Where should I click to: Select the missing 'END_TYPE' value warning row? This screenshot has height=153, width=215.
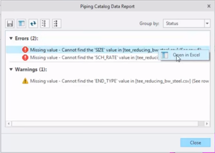[108, 81]
